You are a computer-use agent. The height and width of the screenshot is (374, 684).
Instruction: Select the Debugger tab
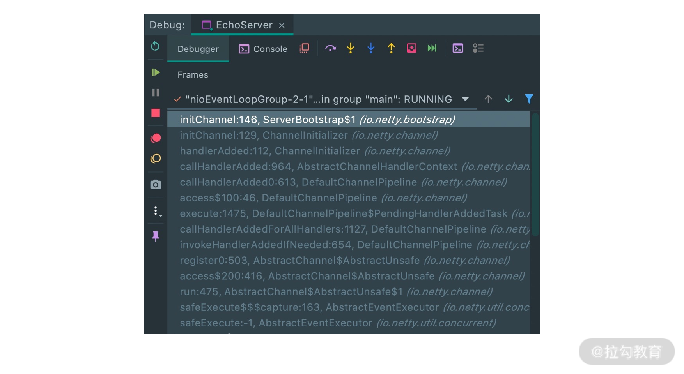pyautogui.click(x=198, y=49)
